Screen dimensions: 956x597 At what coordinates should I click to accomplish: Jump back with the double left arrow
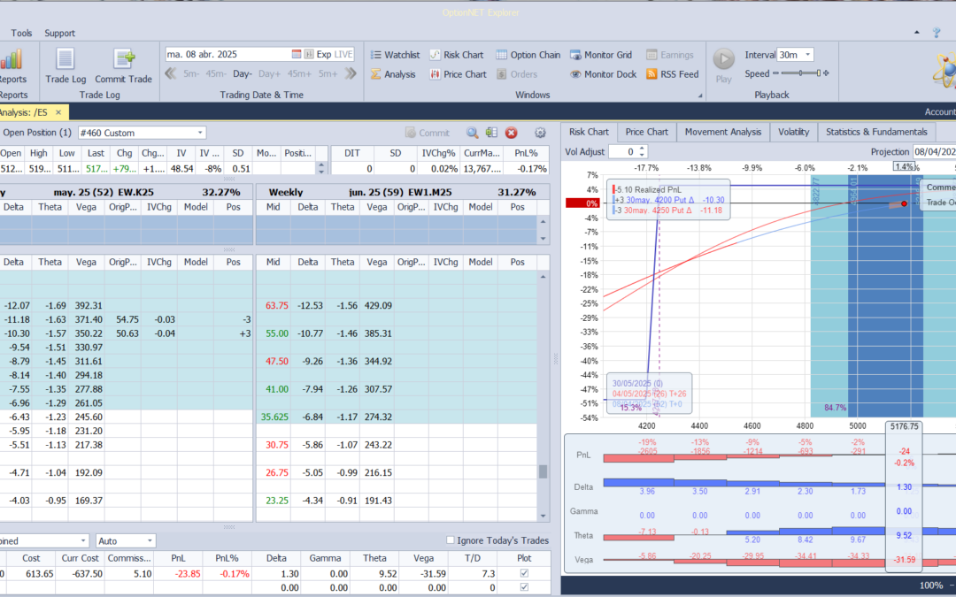point(171,73)
